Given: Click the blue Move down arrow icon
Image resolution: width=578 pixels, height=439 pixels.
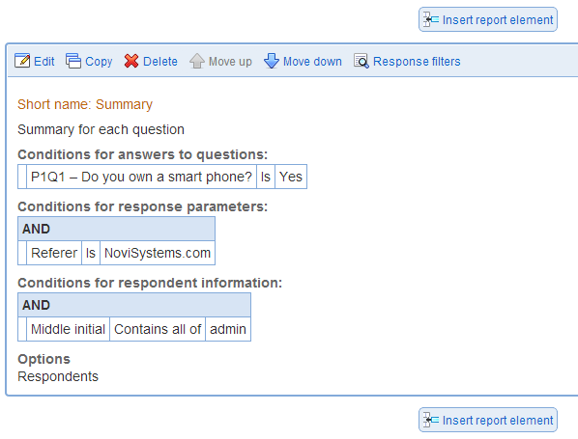Looking at the screenshot, I should click(x=272, y=61).
